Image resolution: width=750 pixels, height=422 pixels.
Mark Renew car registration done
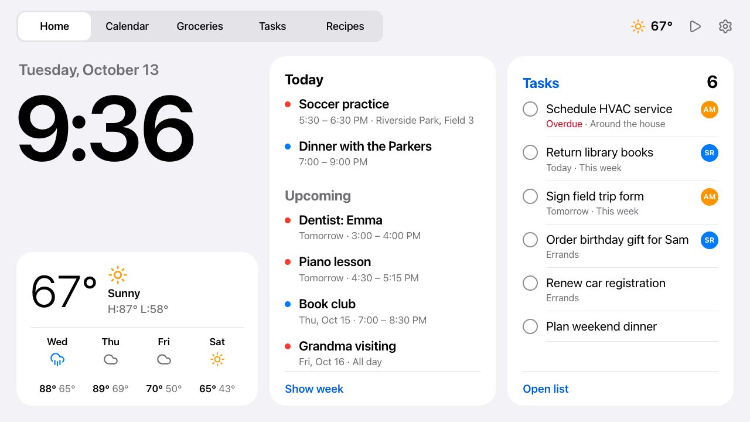point(530,283)
